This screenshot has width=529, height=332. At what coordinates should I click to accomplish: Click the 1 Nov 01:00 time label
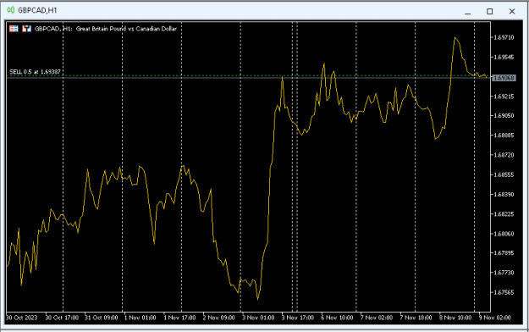point(141,318)
